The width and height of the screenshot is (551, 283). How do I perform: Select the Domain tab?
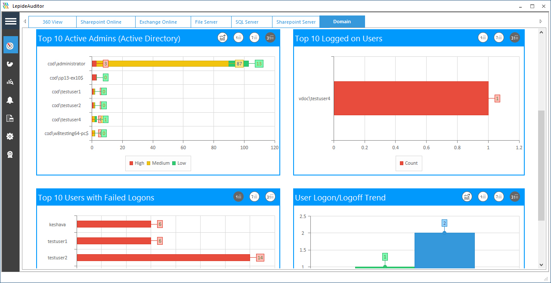tap(342, 22)
